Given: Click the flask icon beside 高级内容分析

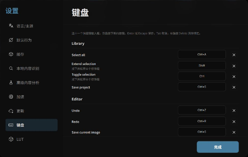Looking at the screenshot, I should click(11, 82).
